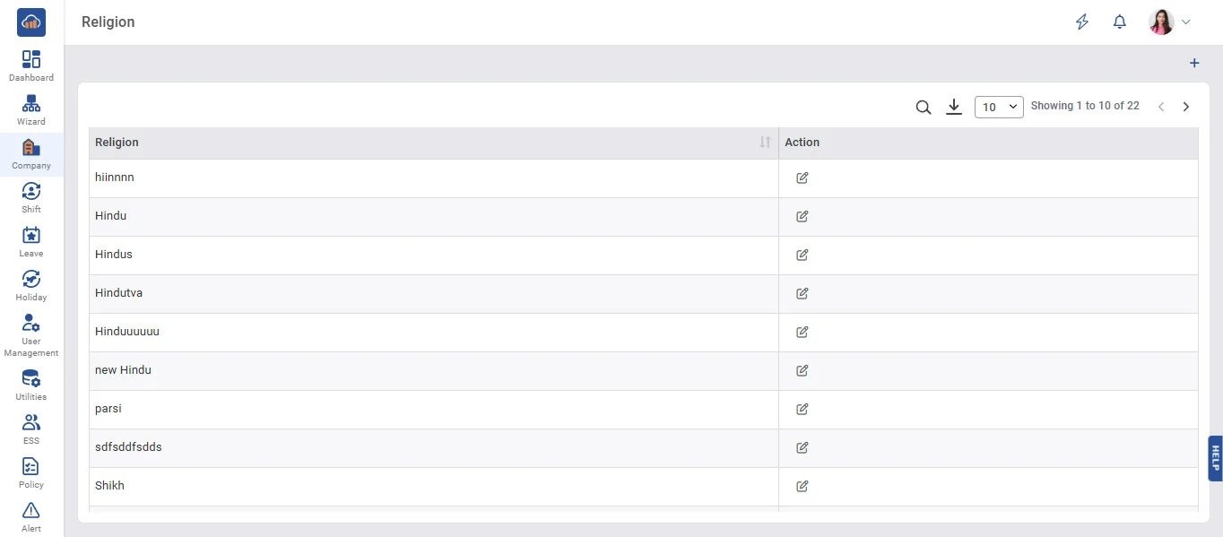This screenshot has height=537, width=1223.
Task: Click the cloud app logo
Action: (31, 22)
